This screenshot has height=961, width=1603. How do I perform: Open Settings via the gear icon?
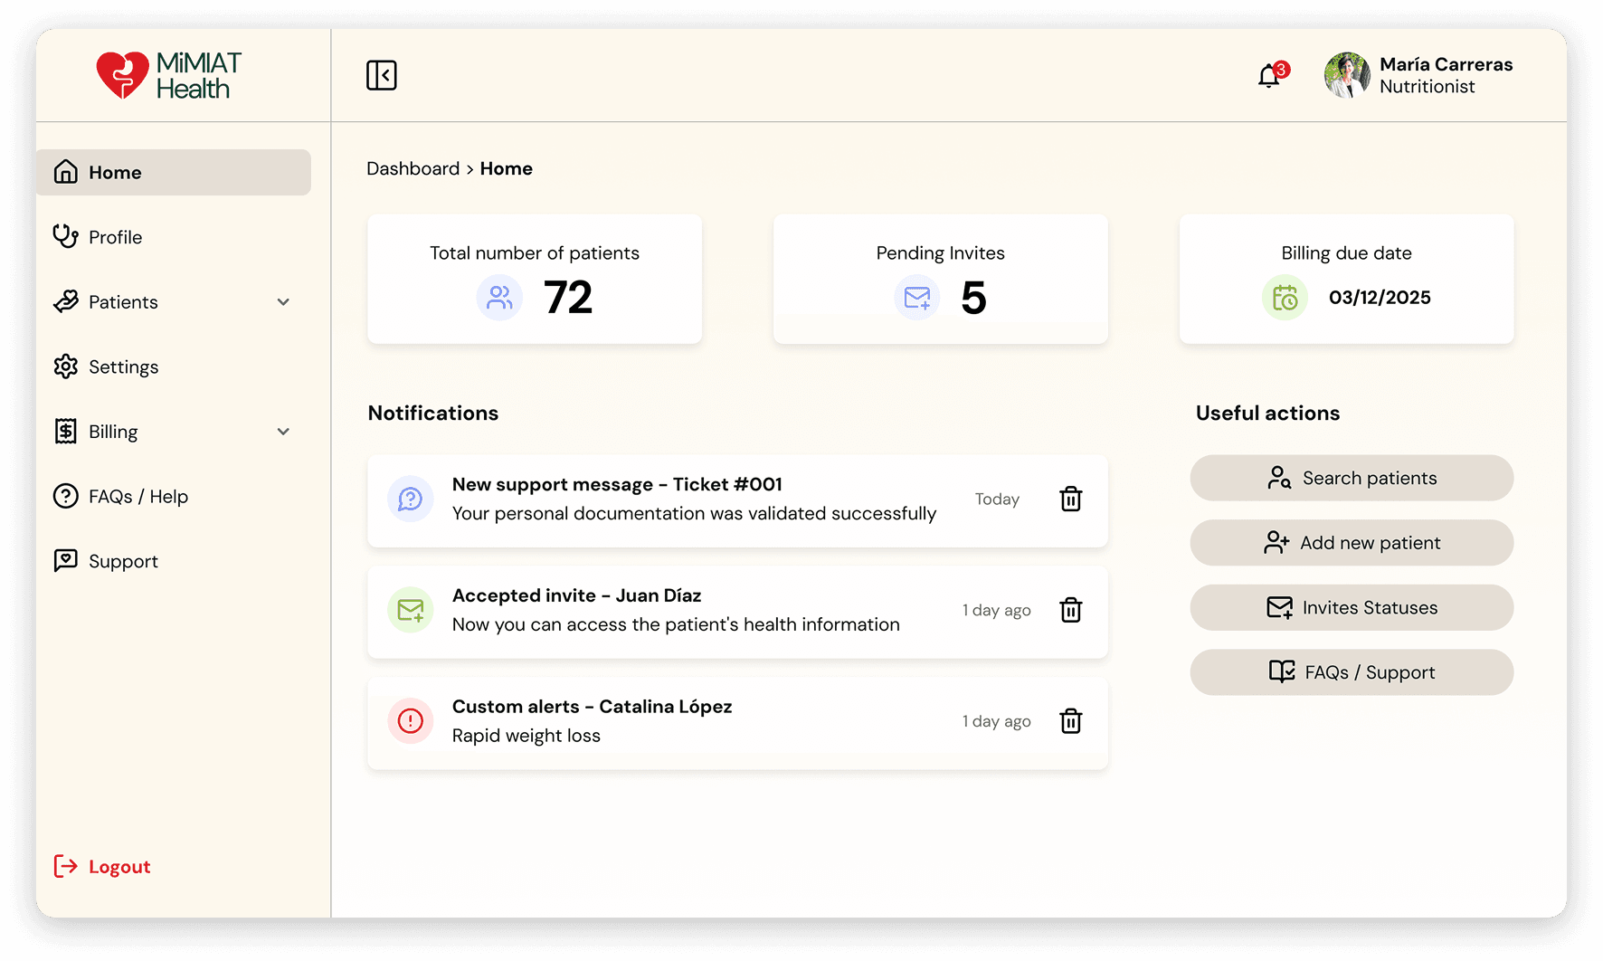[65, 366]
